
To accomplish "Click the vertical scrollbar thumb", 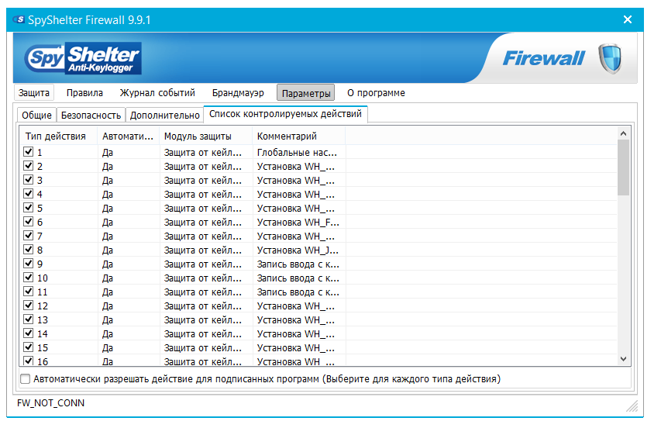I will coord(624,167).
